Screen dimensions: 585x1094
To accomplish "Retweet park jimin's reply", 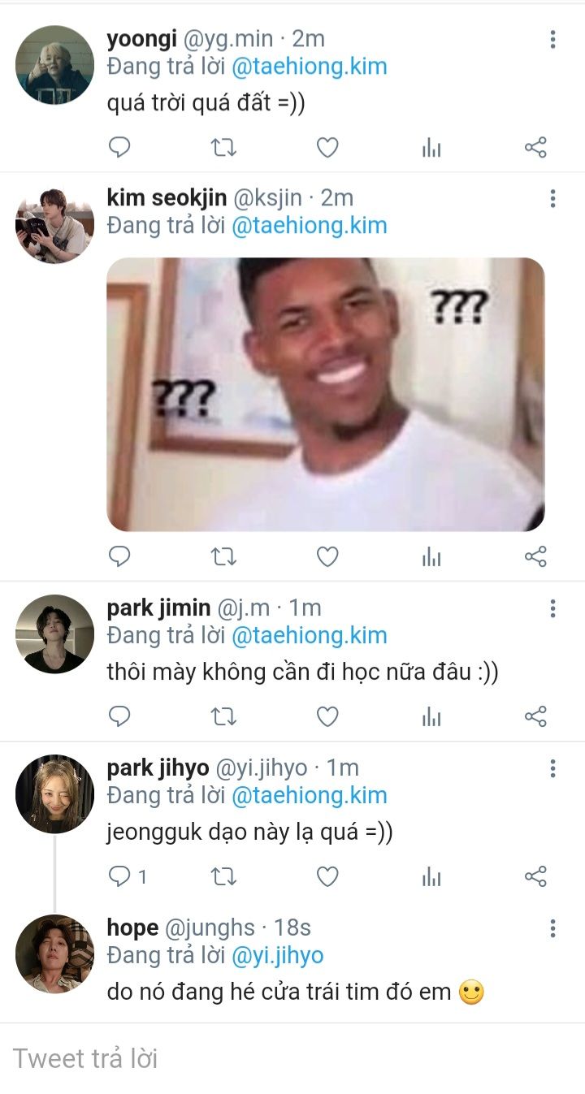I will coord(223,717).
